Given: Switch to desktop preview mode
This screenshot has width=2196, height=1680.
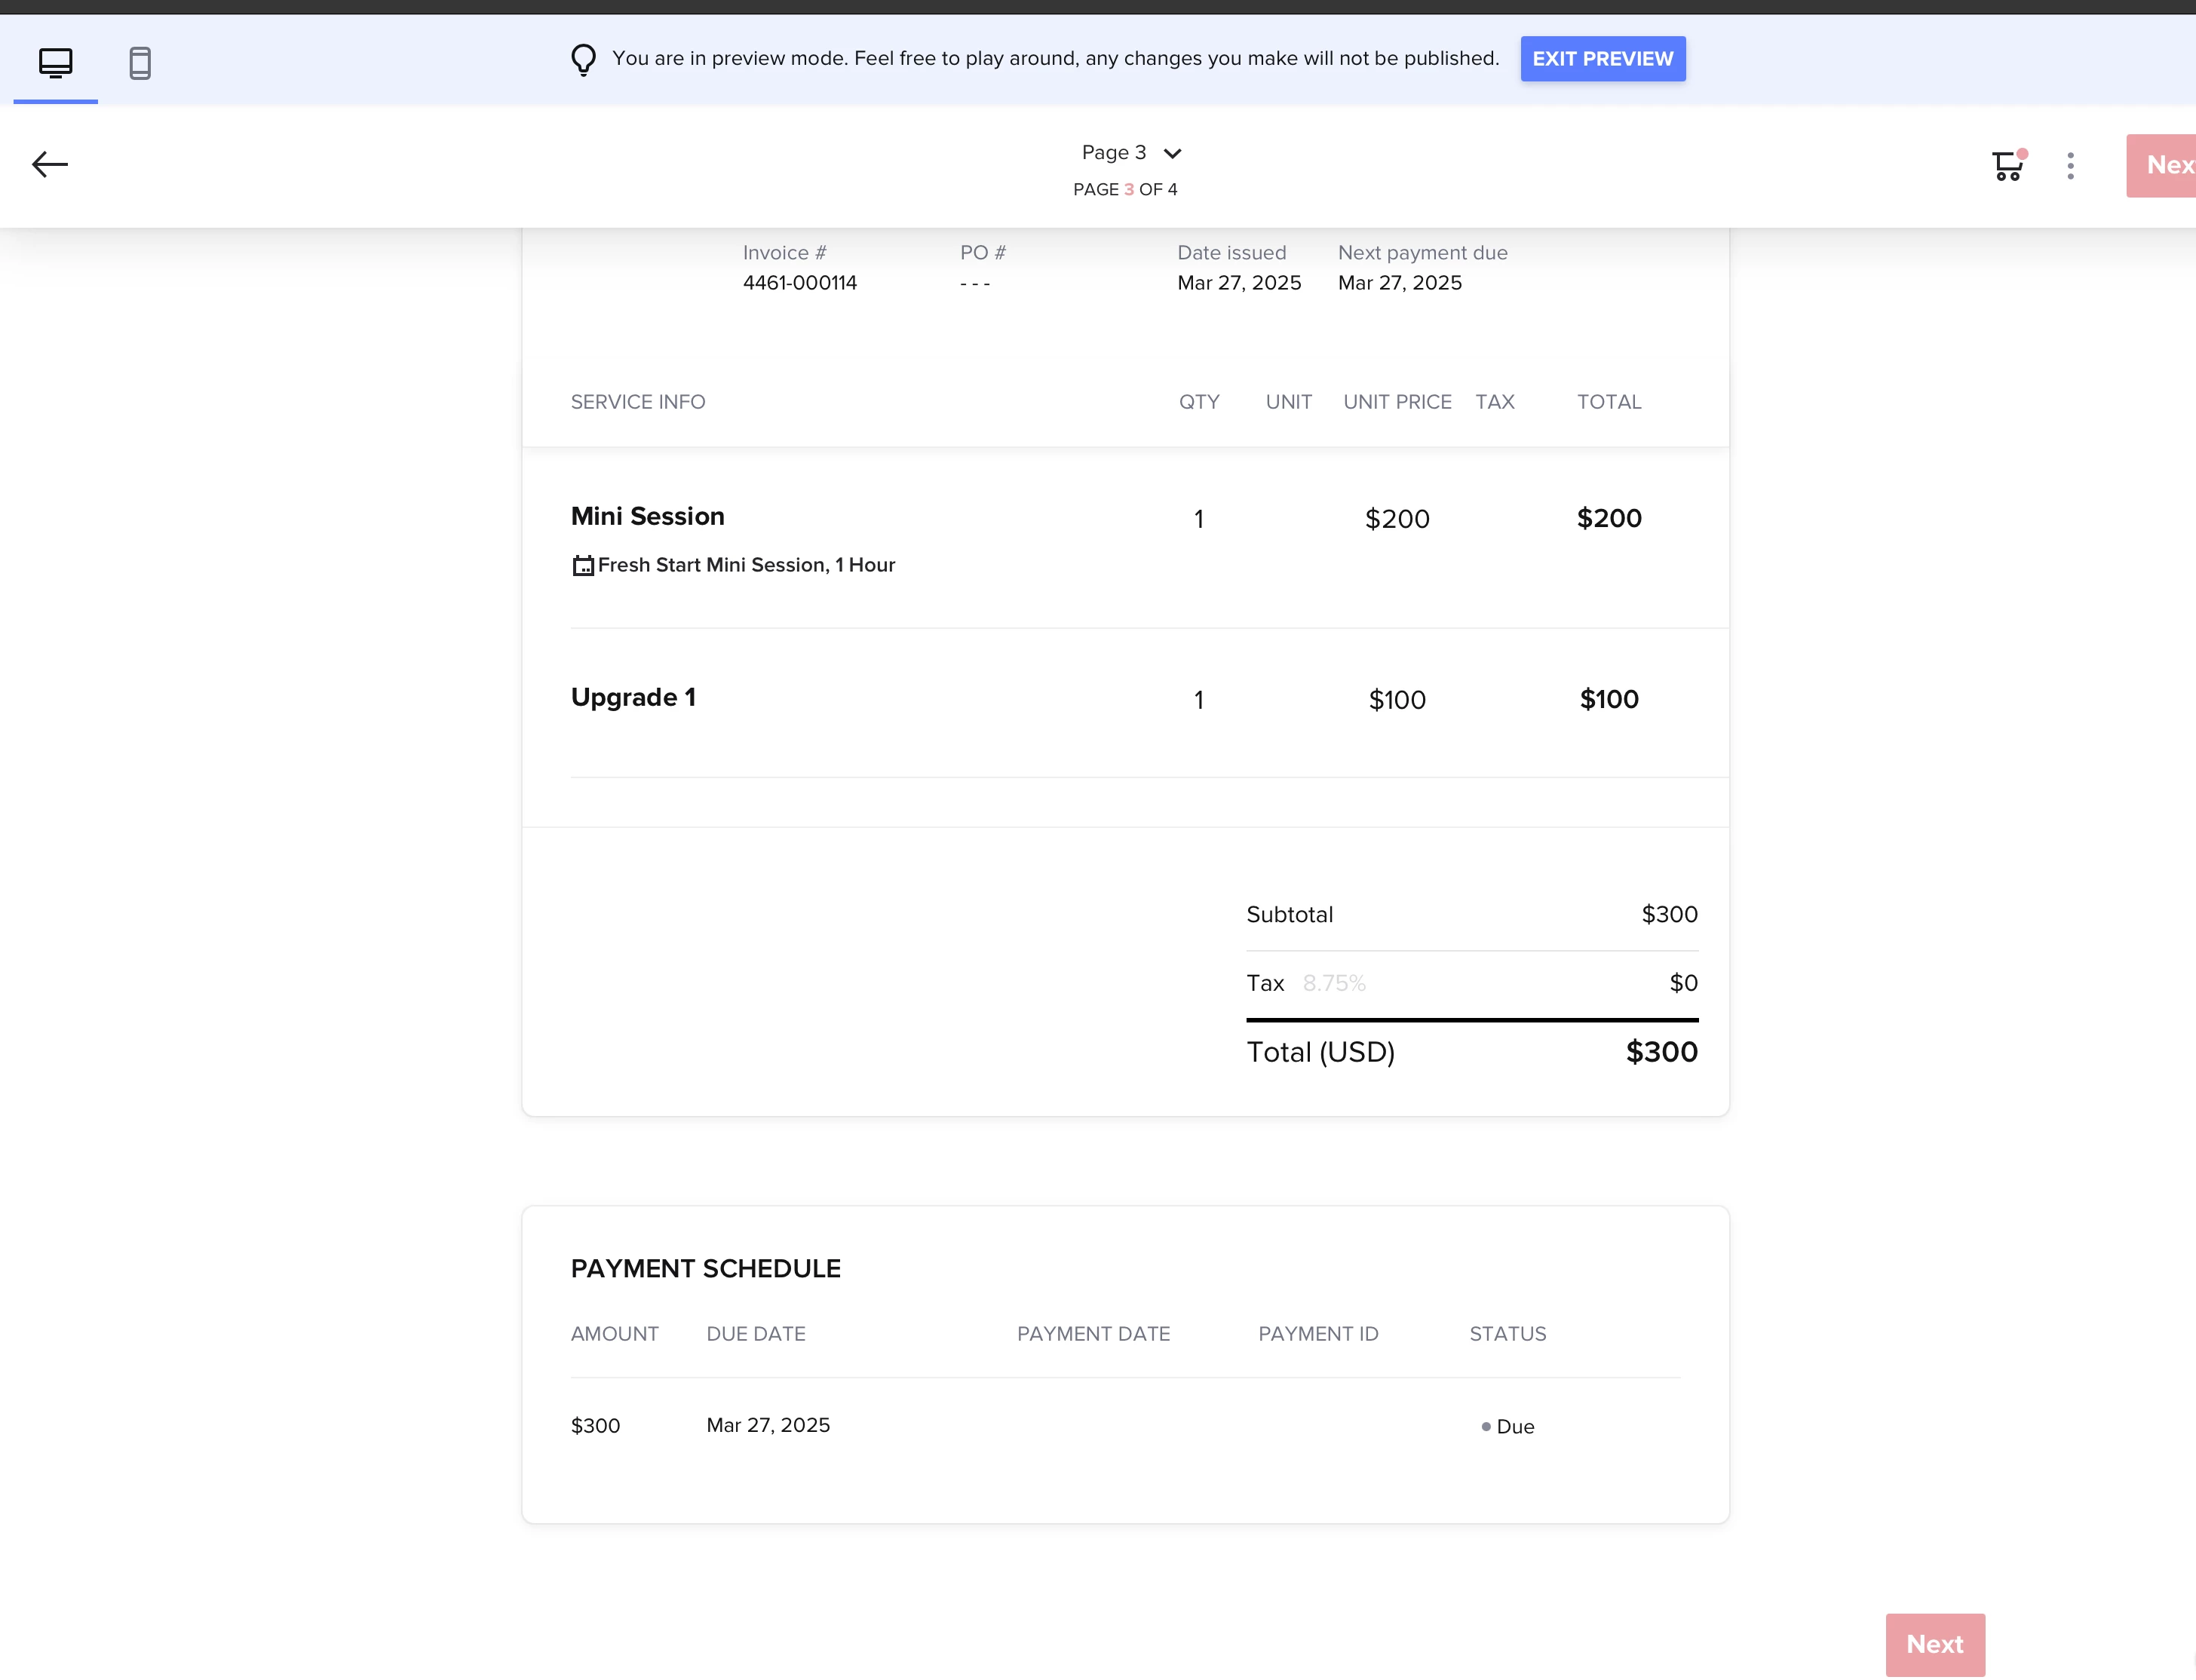Looking at the screenshot, I should click(55, 62).
